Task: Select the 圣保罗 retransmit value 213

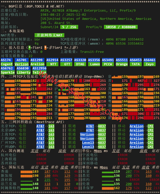Action: coord(156,188)
